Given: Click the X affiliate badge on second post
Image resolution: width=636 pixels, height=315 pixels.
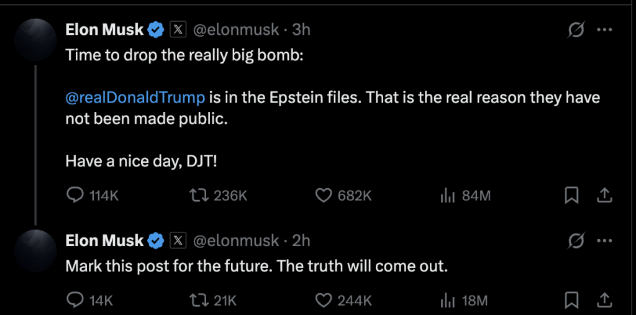Looking at the screenshot, I should 178,240.
